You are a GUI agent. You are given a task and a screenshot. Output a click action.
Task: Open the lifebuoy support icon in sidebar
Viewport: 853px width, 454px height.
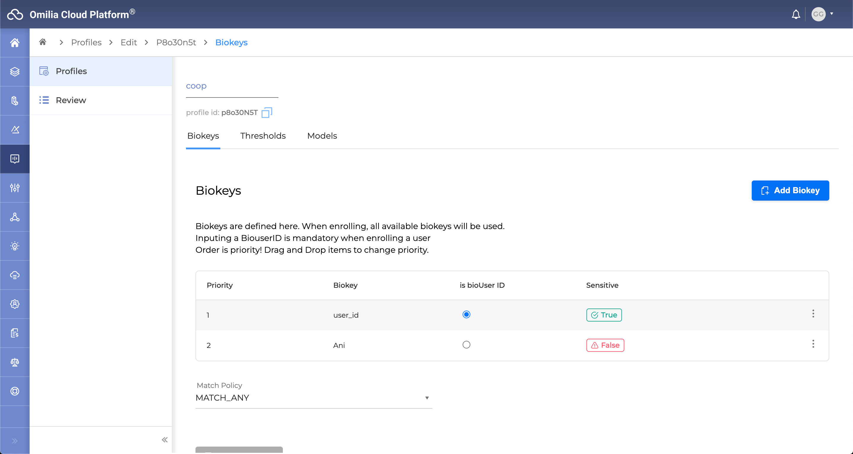(15, 391)
